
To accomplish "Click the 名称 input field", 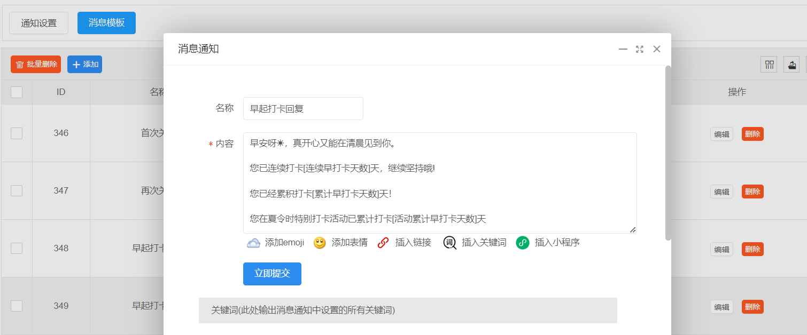I will coord(303,108).
